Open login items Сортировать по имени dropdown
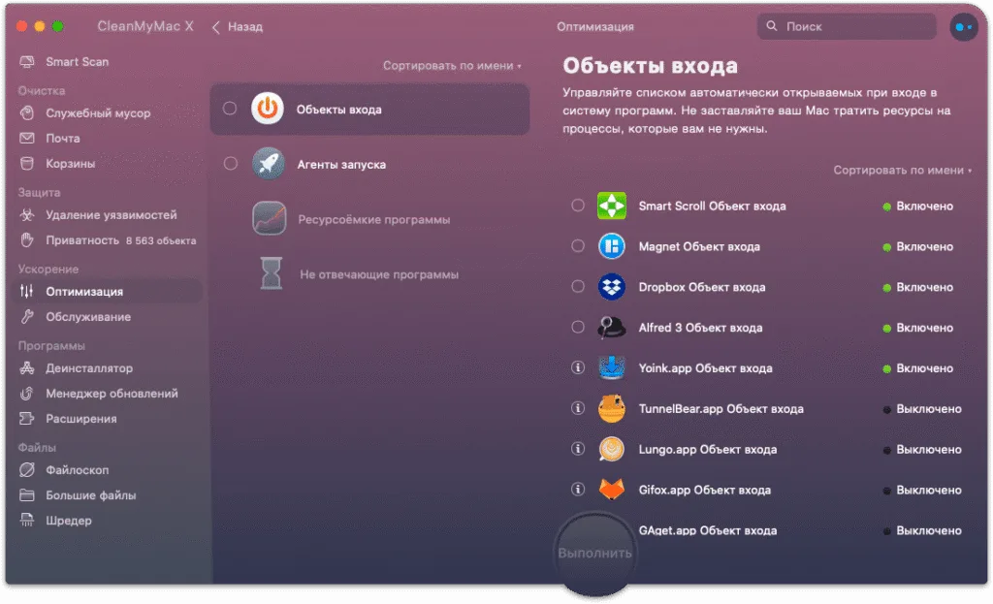This screenshot has width=993, height=604. [x=903, y=171]
